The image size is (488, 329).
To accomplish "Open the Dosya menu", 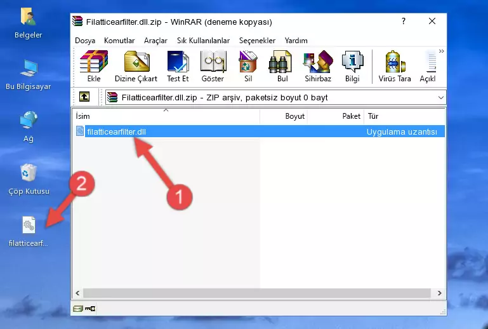I will click(85, 41).
